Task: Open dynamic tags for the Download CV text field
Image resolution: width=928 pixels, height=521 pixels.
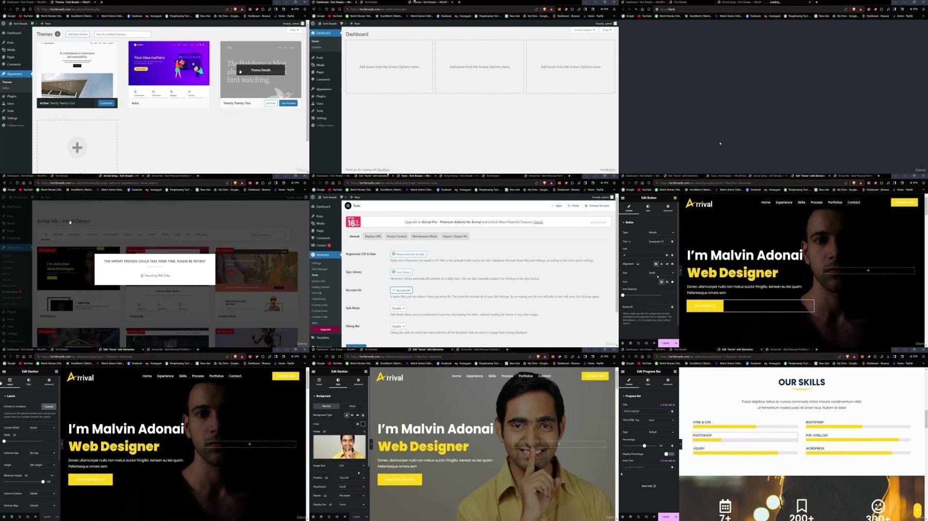Action: pos(672,241)
